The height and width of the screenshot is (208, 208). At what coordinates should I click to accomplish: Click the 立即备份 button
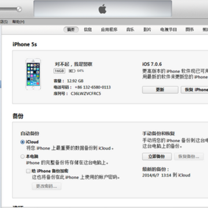[157, 157]
